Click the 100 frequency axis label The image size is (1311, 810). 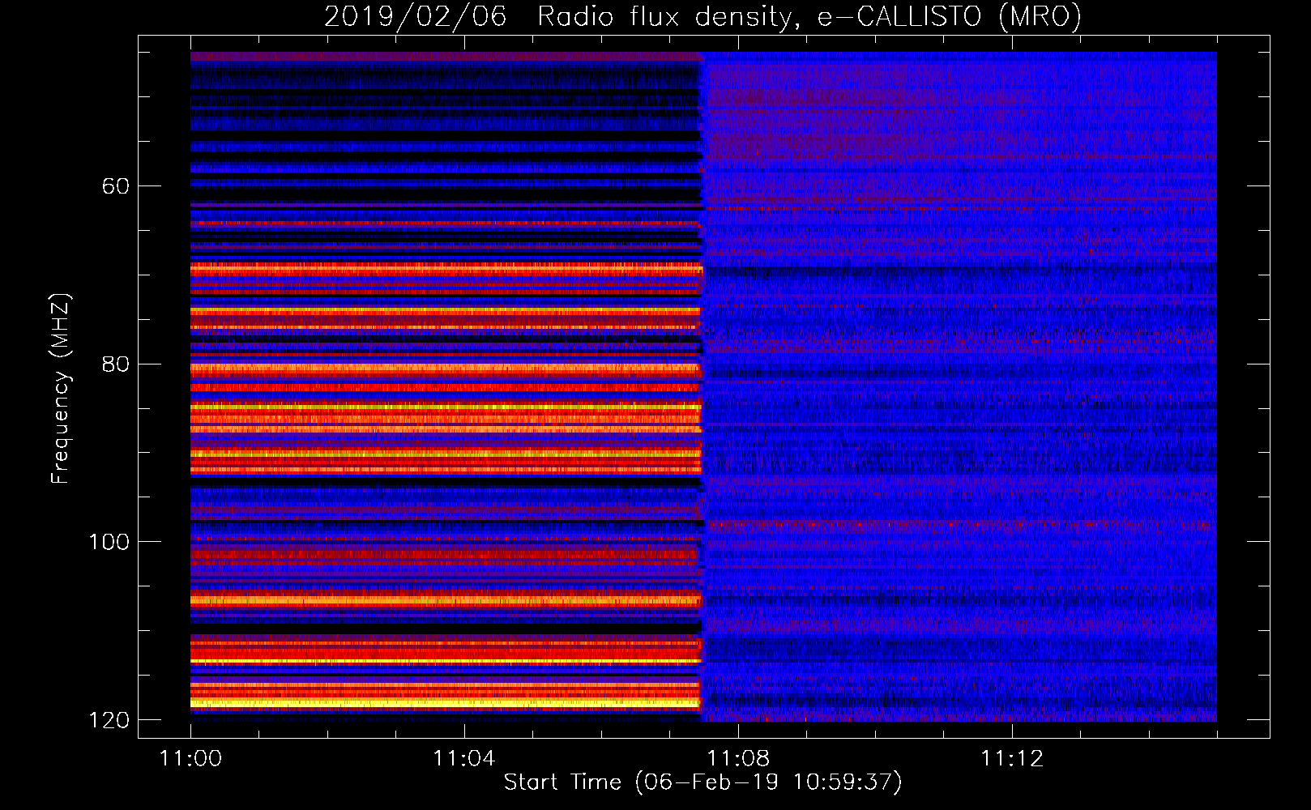109,542
